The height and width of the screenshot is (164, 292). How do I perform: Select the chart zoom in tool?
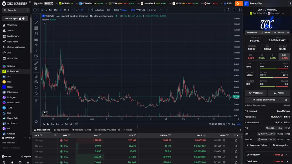[36, 69]
